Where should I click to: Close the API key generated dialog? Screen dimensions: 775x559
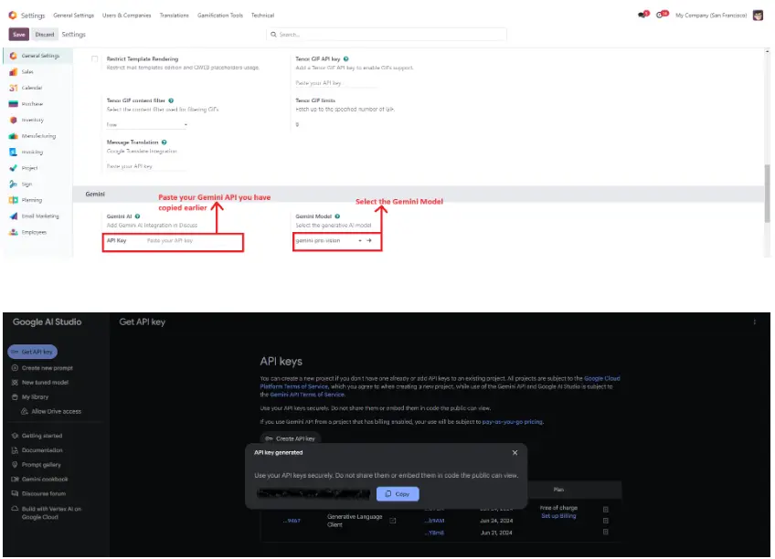(515, 452)
